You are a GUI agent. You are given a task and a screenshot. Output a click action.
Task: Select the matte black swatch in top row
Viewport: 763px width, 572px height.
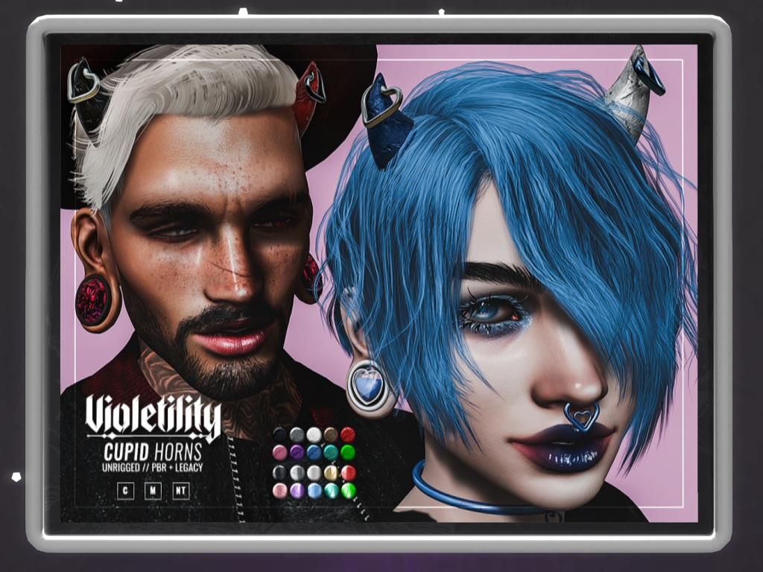pyautogui.click(x=280, y=435)
